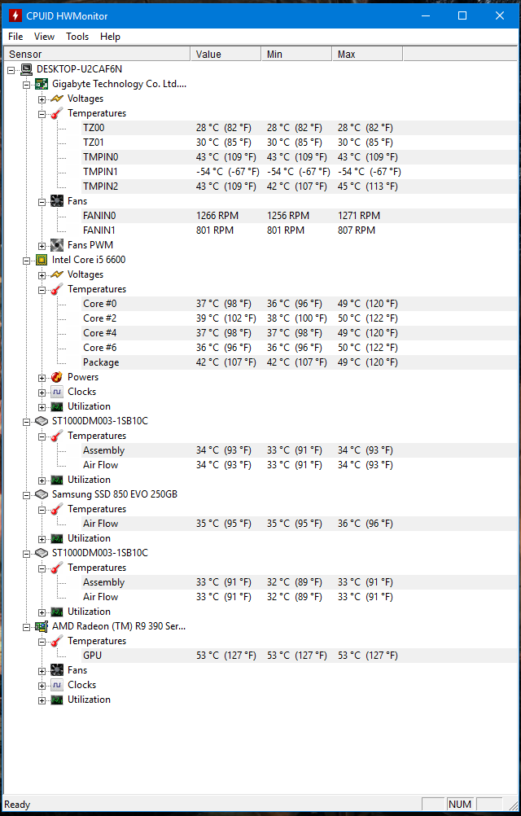Expand the Radeon Clocks node
The width and height of the screenshot is (521, 816).
[x=42, y=686]
